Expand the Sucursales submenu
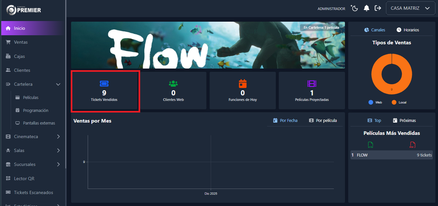This screenshot has height=206, width=438. point(58,165)
